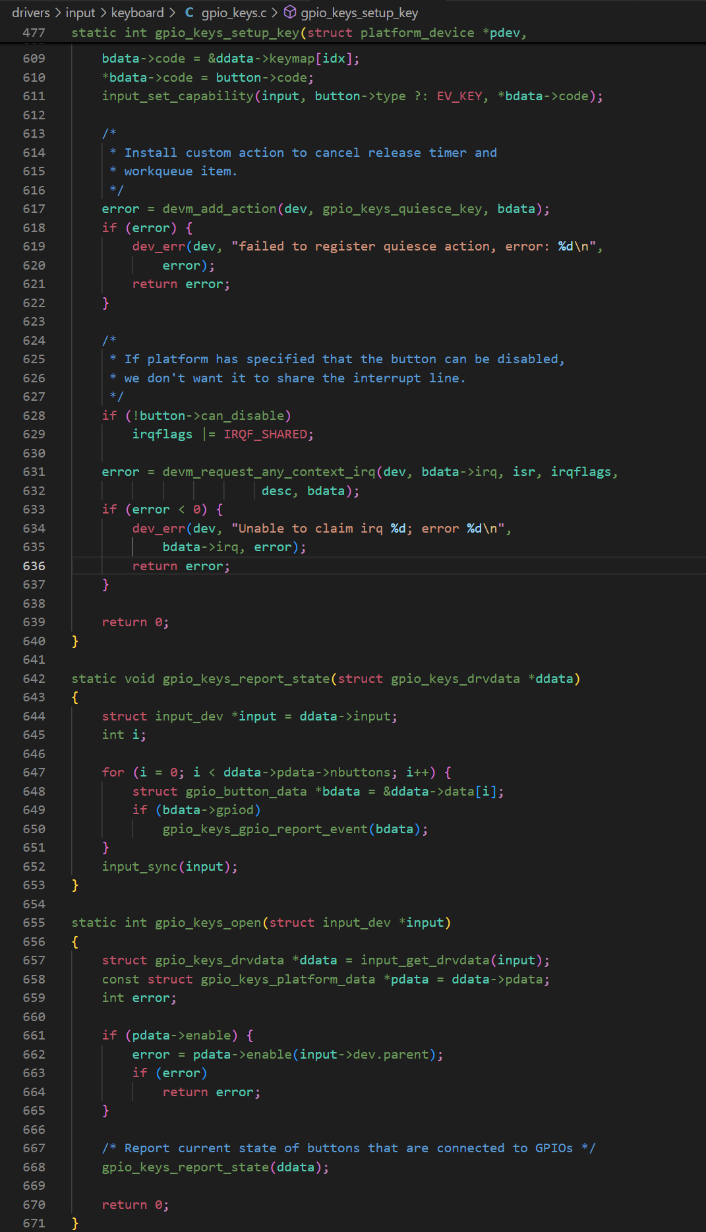This screenshot has width=706, height=1232.
Task: Click 'devm_add_action' function call
Action: [x=220, y=209]
